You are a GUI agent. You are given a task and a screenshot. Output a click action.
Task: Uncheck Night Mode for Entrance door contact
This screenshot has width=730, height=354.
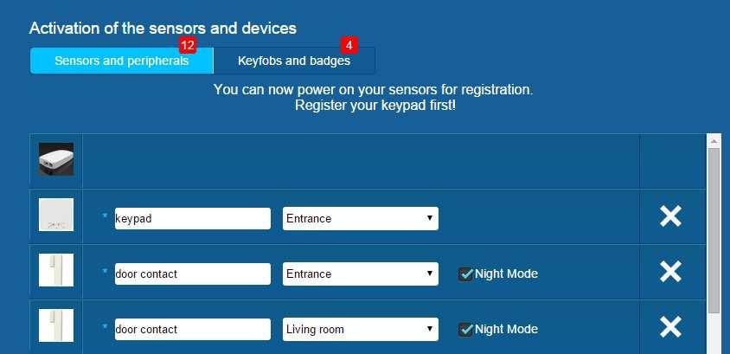(465, 274)
